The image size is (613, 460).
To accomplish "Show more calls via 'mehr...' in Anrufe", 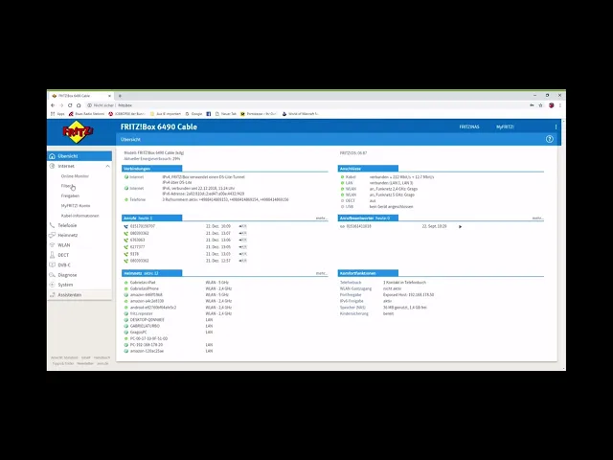I will coord(322,218).
